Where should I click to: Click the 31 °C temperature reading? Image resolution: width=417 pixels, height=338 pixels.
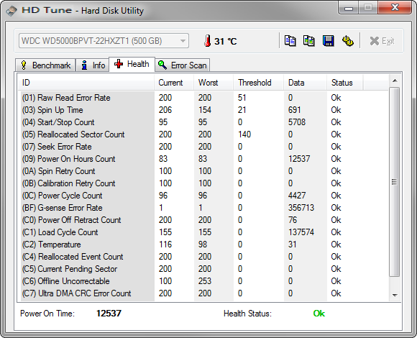coord(226,41)
